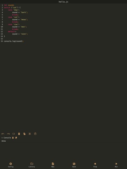127x169 pixels.
Task: Place cursor on 'let sound;' line
Action: (9, 5)
